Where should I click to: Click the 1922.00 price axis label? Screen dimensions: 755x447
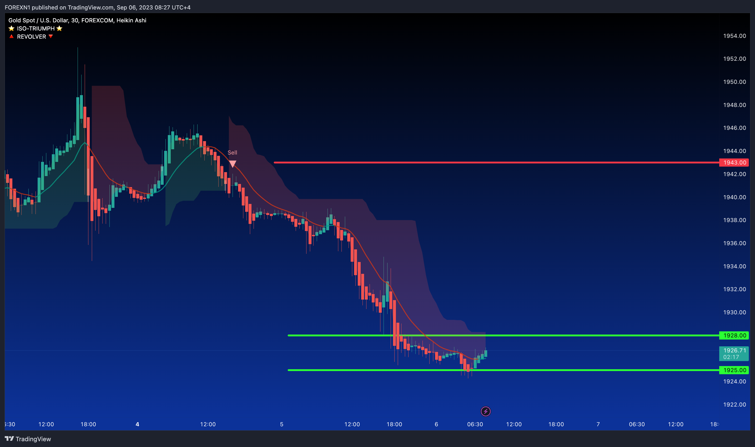tap(734, 404)
